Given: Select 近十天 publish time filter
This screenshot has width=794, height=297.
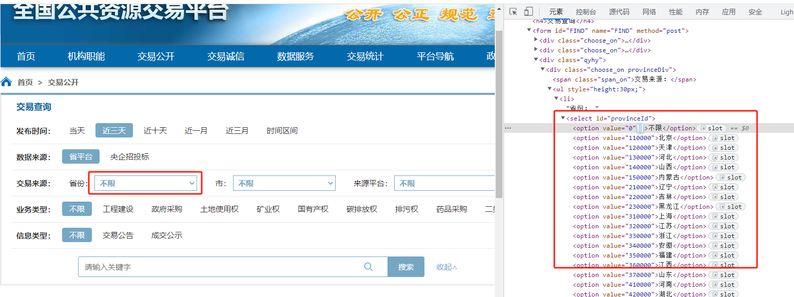Looking at the screenshot, I should (155, 130).
